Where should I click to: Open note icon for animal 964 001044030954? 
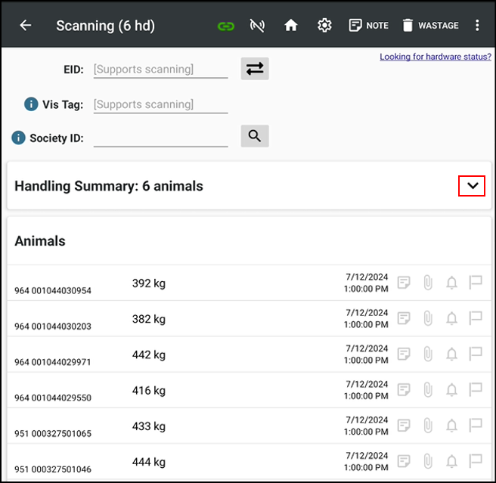tap(405, 283)
